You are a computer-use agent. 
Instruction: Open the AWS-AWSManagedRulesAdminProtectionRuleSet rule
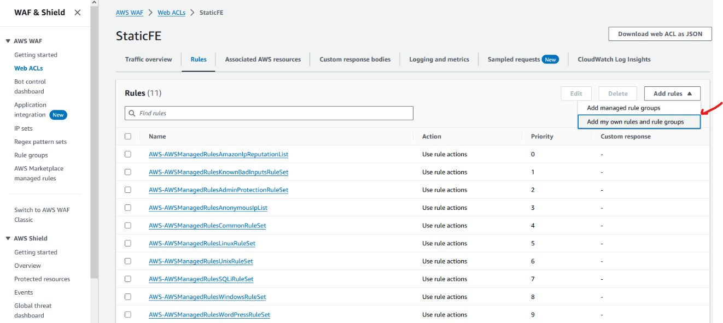(x=218, y=190)
